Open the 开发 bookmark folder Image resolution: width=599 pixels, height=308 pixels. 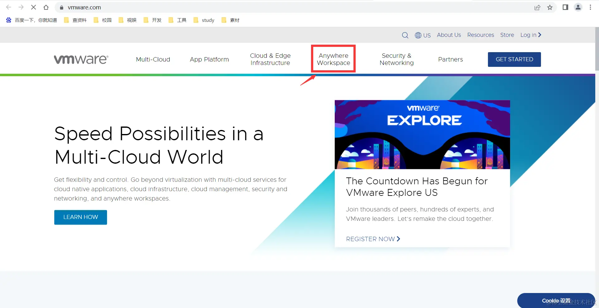tap(153, 20)
